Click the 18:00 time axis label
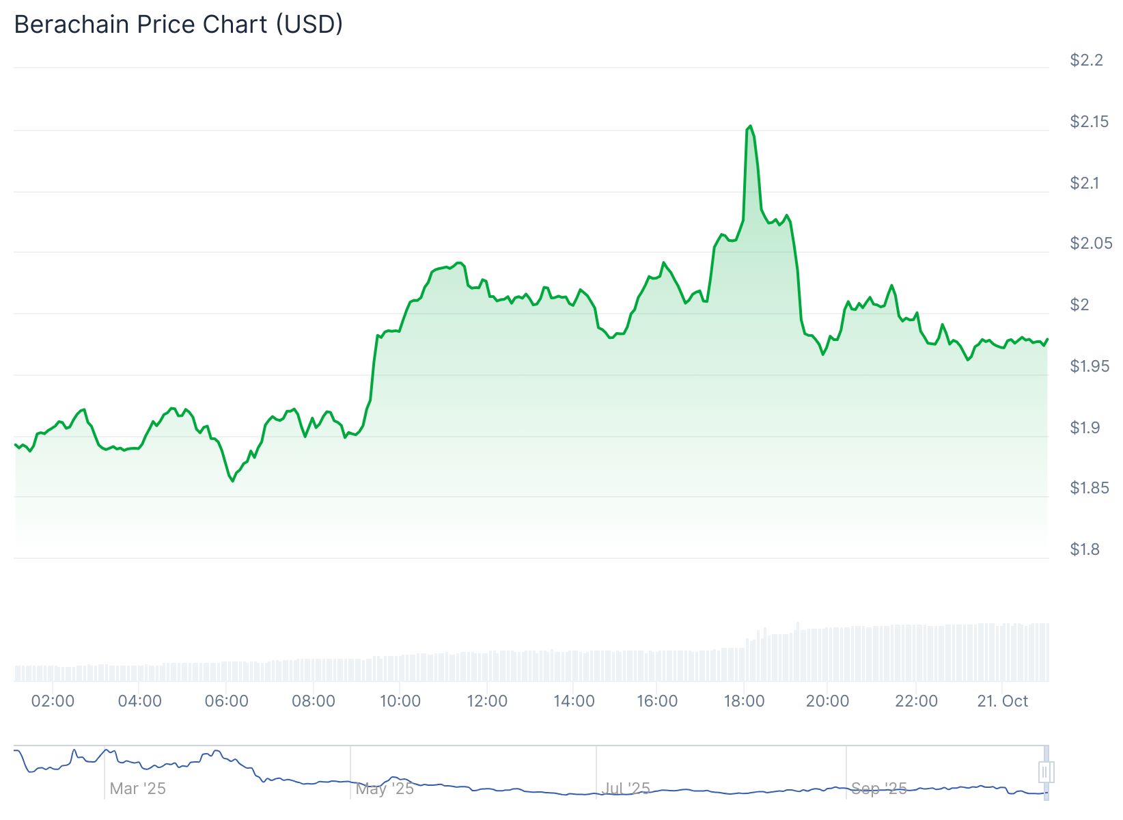1123x820 pixels. (x=744, y=701)
